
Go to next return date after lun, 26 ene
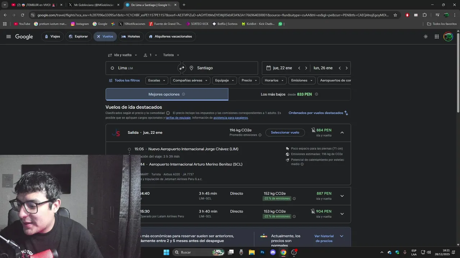tap(346, 68)
